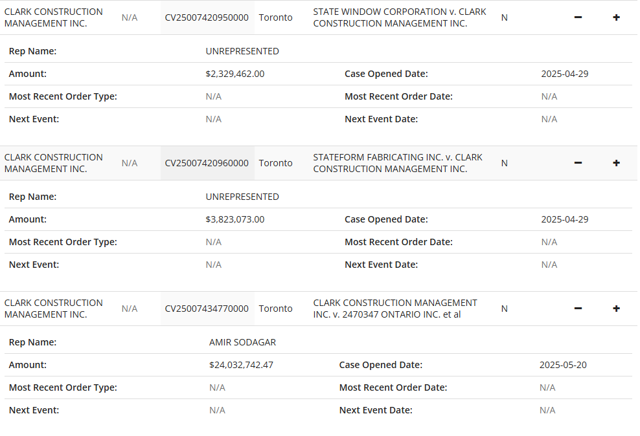Select Clark Construction party name in third row
Screen dimensions: 640x436
tap(53, 309)
